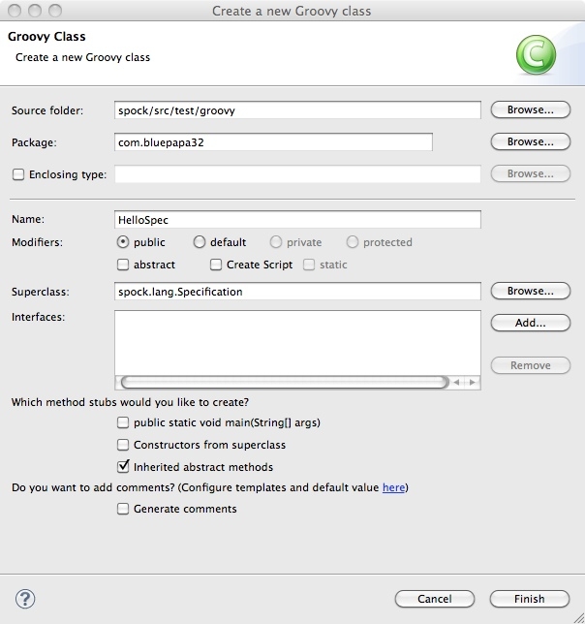Viewport: 585px width, 624px height.
Task: Tick the static checkbox
Action: pyautogui.click(x=309, y=265)
